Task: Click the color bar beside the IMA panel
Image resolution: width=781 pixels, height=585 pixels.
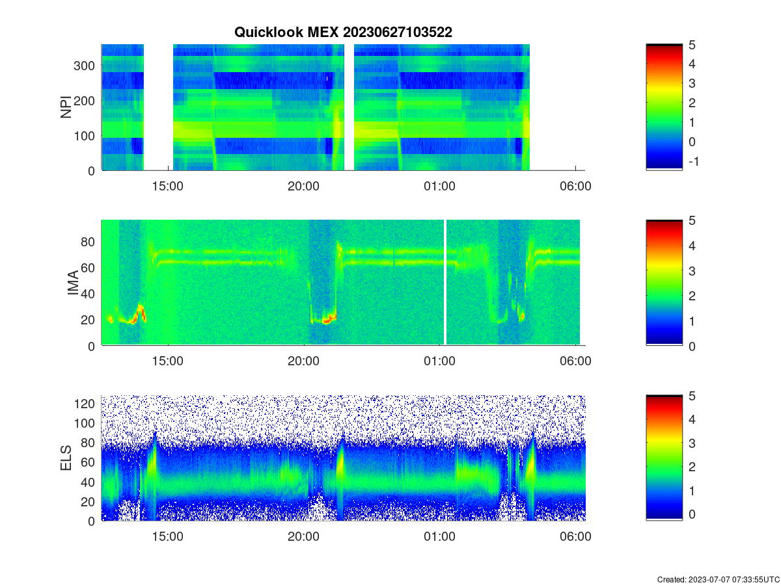Action: (x=664, y=283)
